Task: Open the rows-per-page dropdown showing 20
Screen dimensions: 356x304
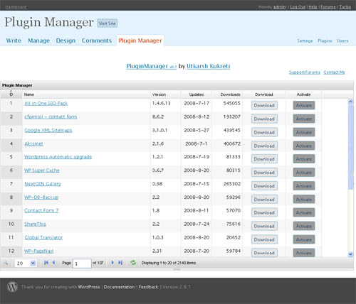Action: coord(26,264)
